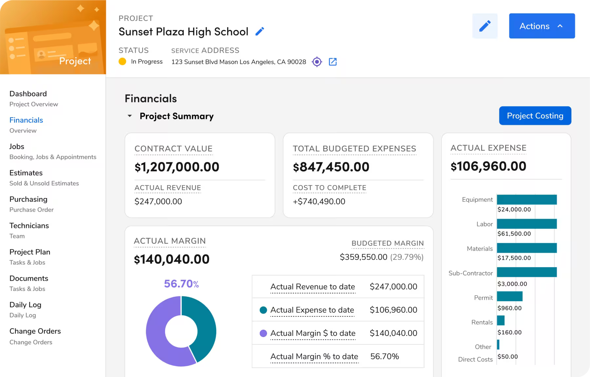Open Change Orders in the sidebar
This screenshot has height=377, width=590.
[35, 331]
